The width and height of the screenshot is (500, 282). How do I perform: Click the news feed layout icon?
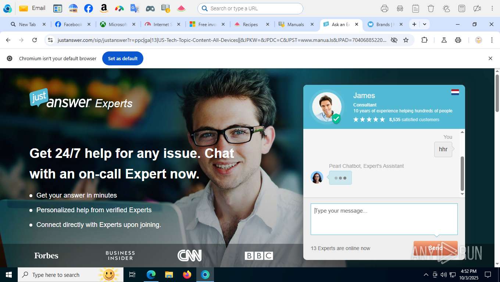(58, 8)
